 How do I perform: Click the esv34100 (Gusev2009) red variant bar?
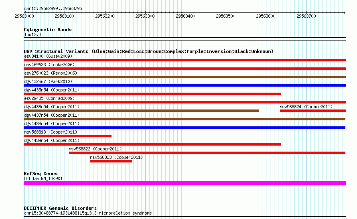185,60
